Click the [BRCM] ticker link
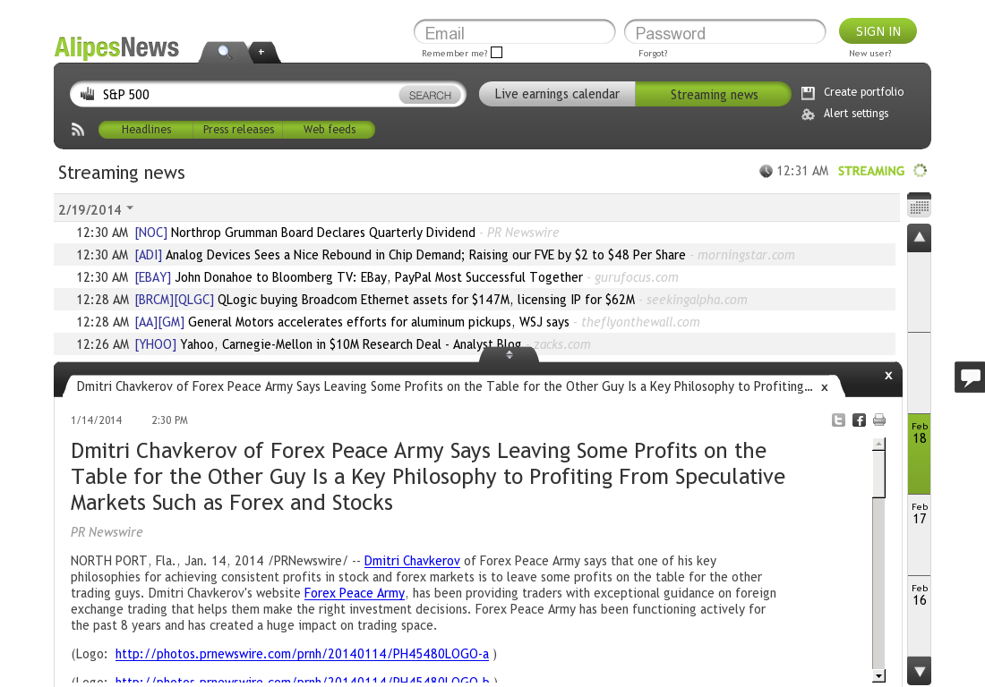This screenshot has height=687, width=985. pyautogui.click(x=154, y=300)
